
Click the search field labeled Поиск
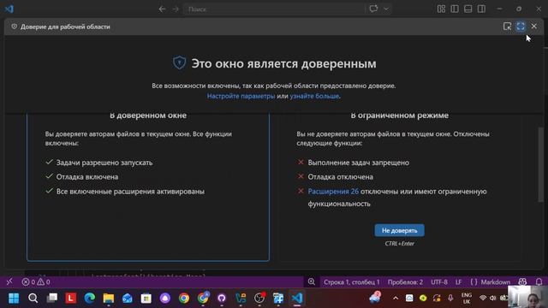274,9
